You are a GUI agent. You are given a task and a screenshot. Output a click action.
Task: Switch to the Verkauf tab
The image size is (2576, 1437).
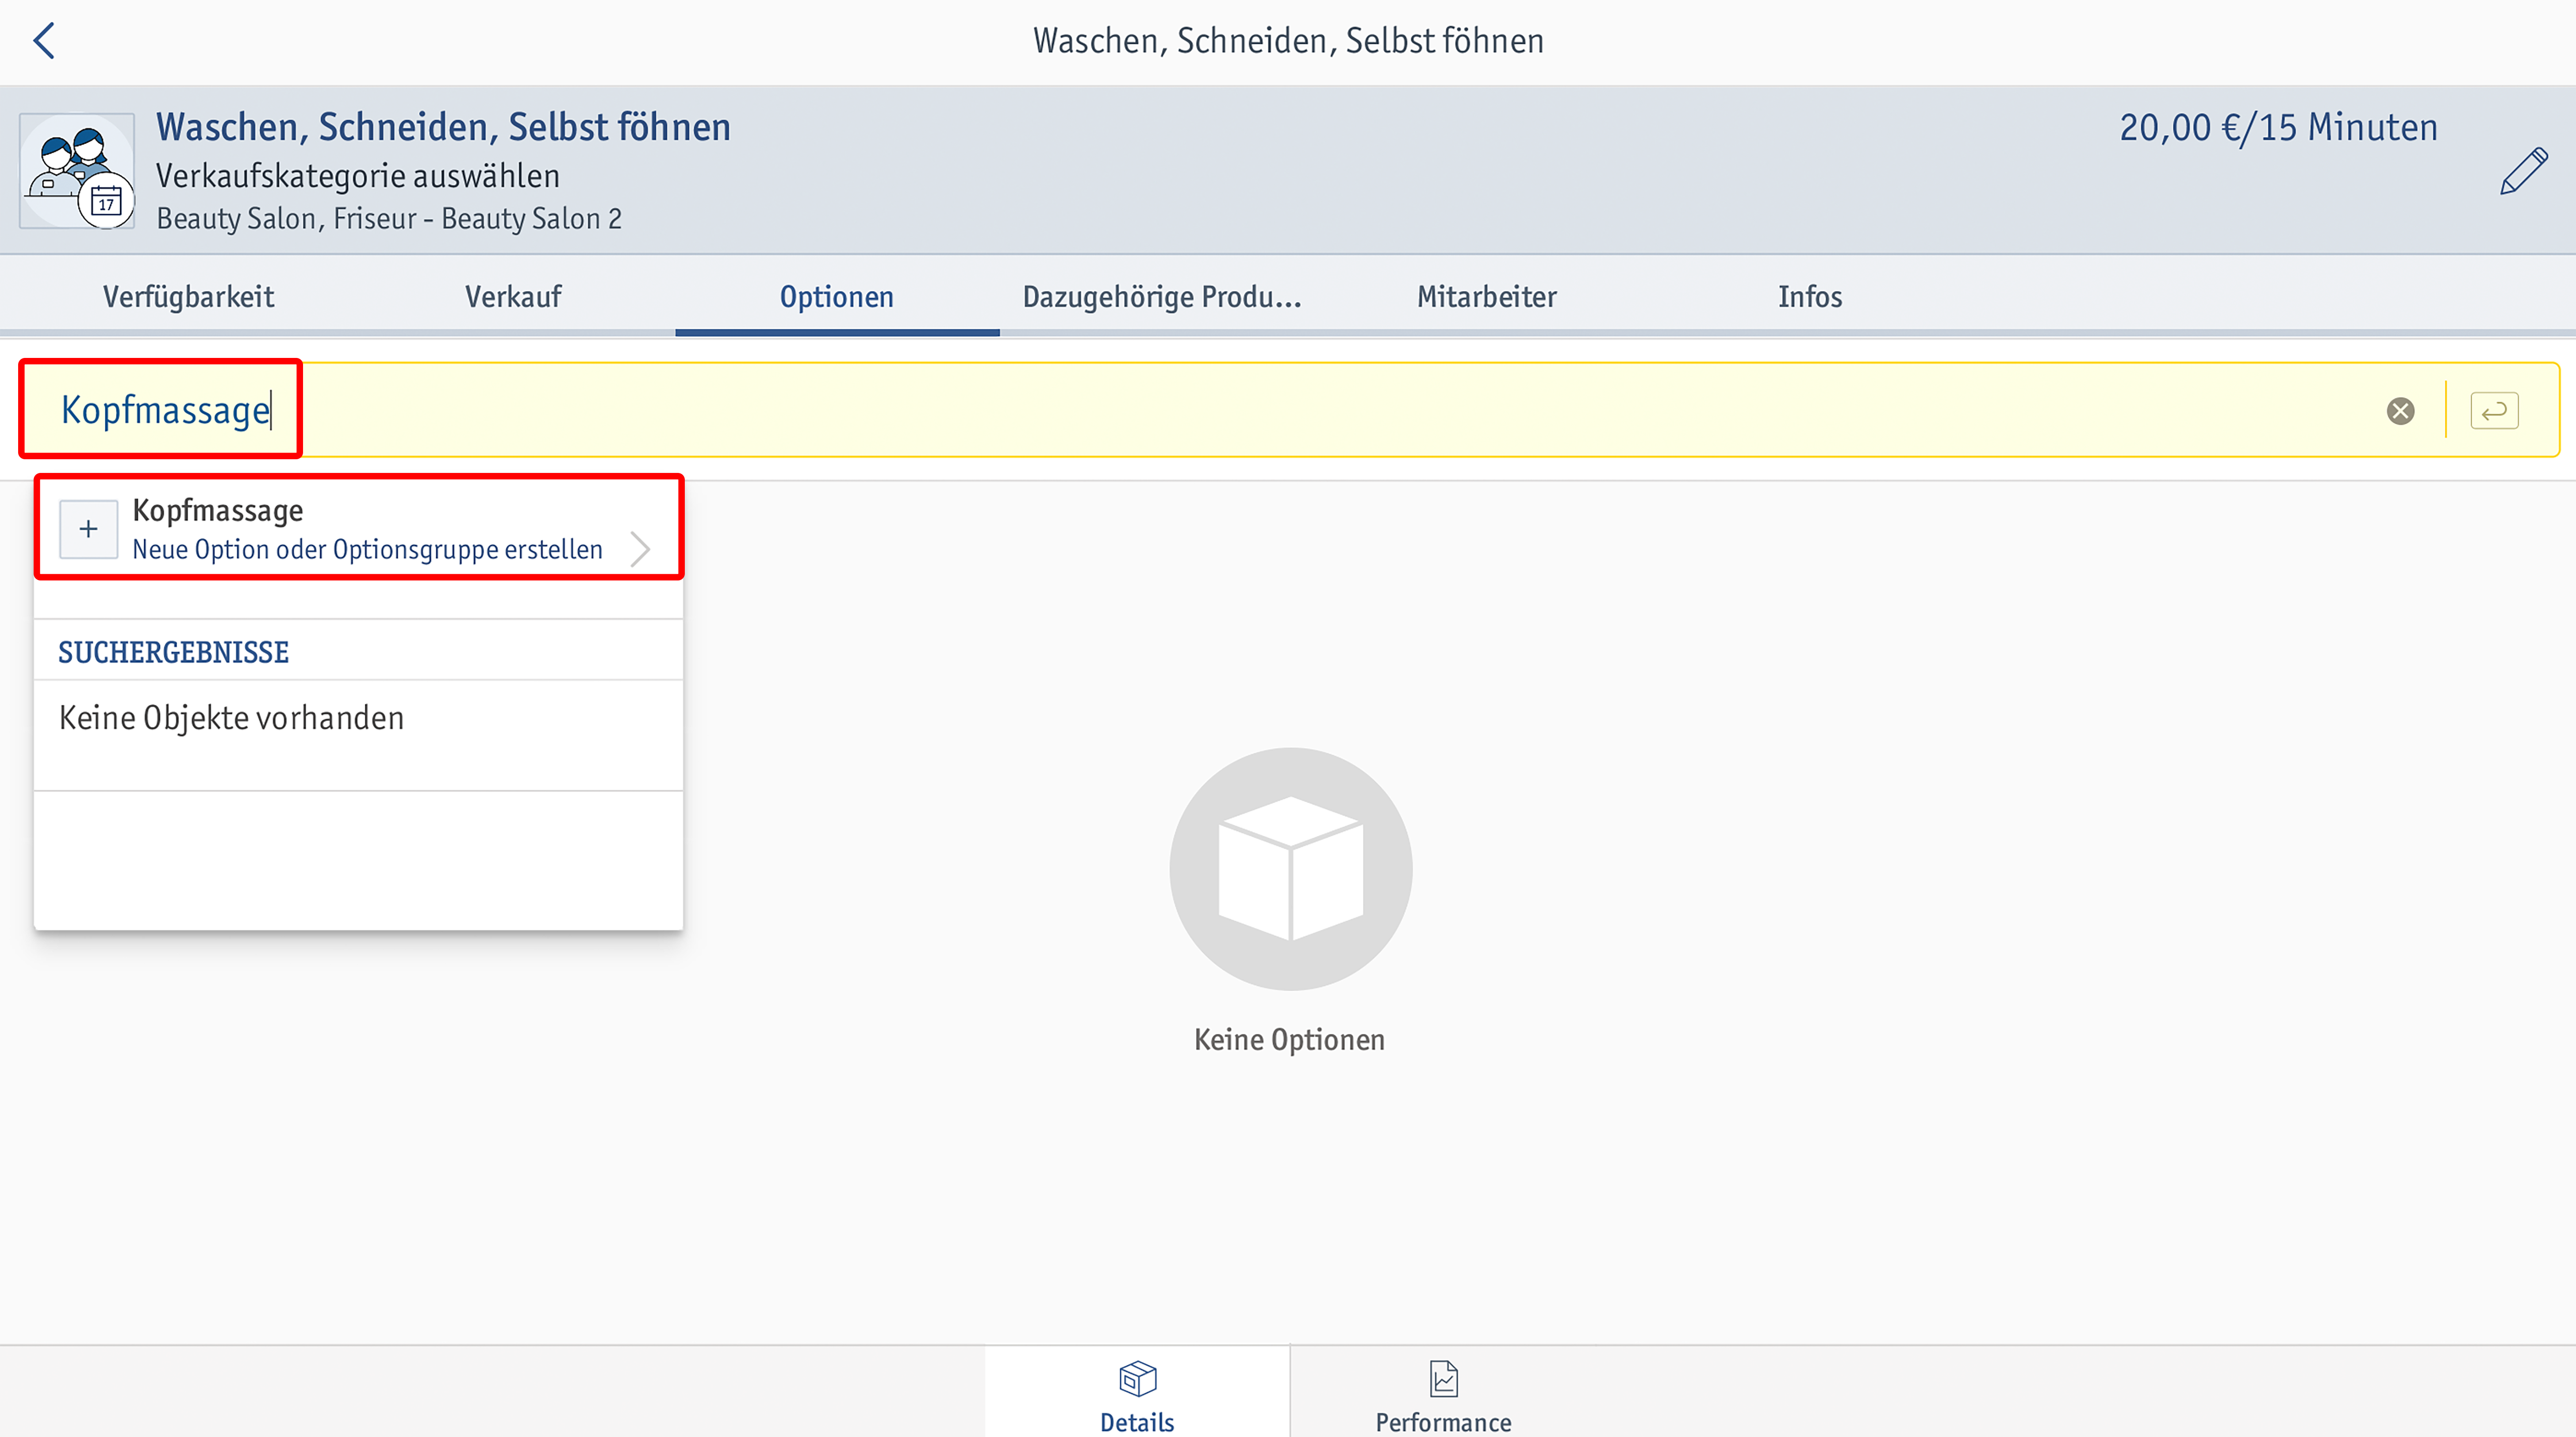513,297
